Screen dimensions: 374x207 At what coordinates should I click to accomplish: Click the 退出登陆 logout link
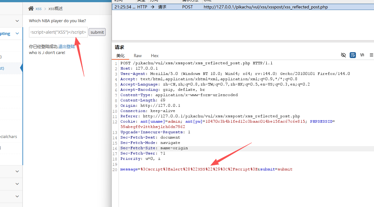[66, 47]
